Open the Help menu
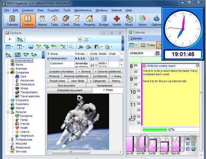The width and height of the screenshot is (206, 159). click(x=129, y=10)
